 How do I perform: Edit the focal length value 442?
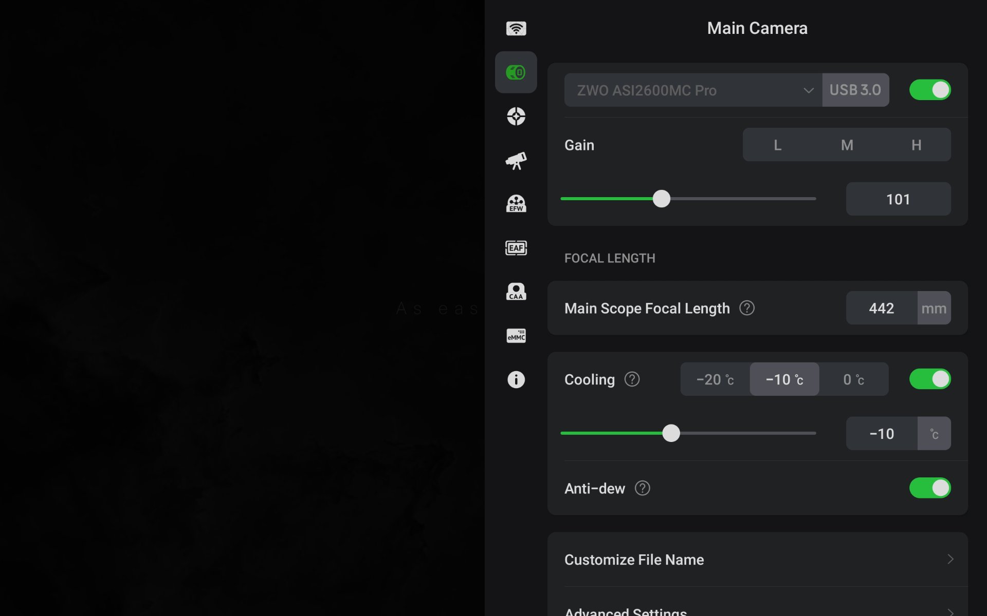pos(882,308)
